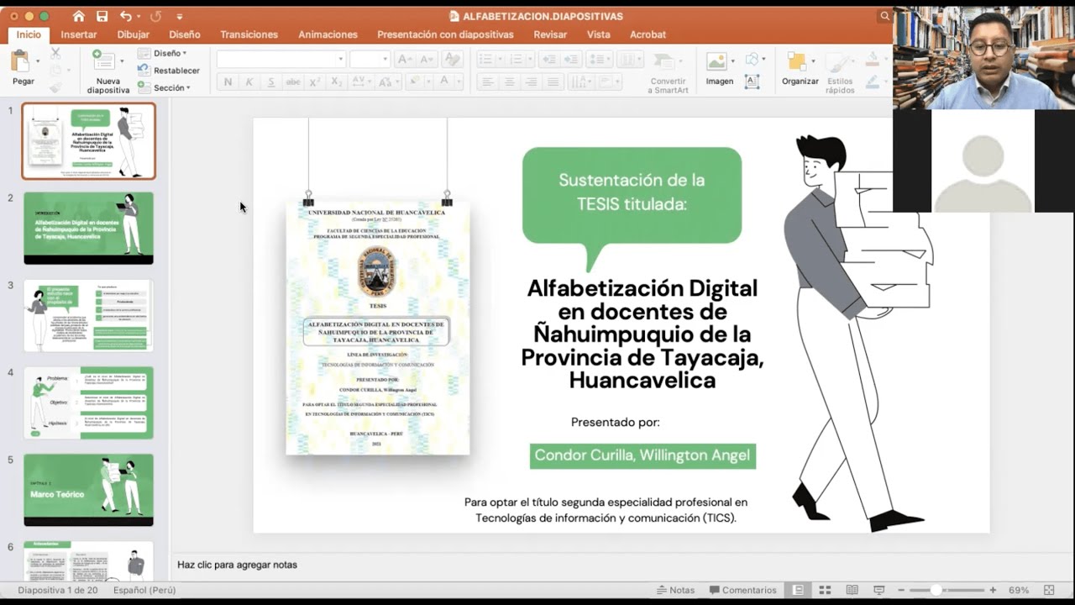Open the character spacing AV menu
Viewport: 1075px width, 605px height.
[361, 82]
